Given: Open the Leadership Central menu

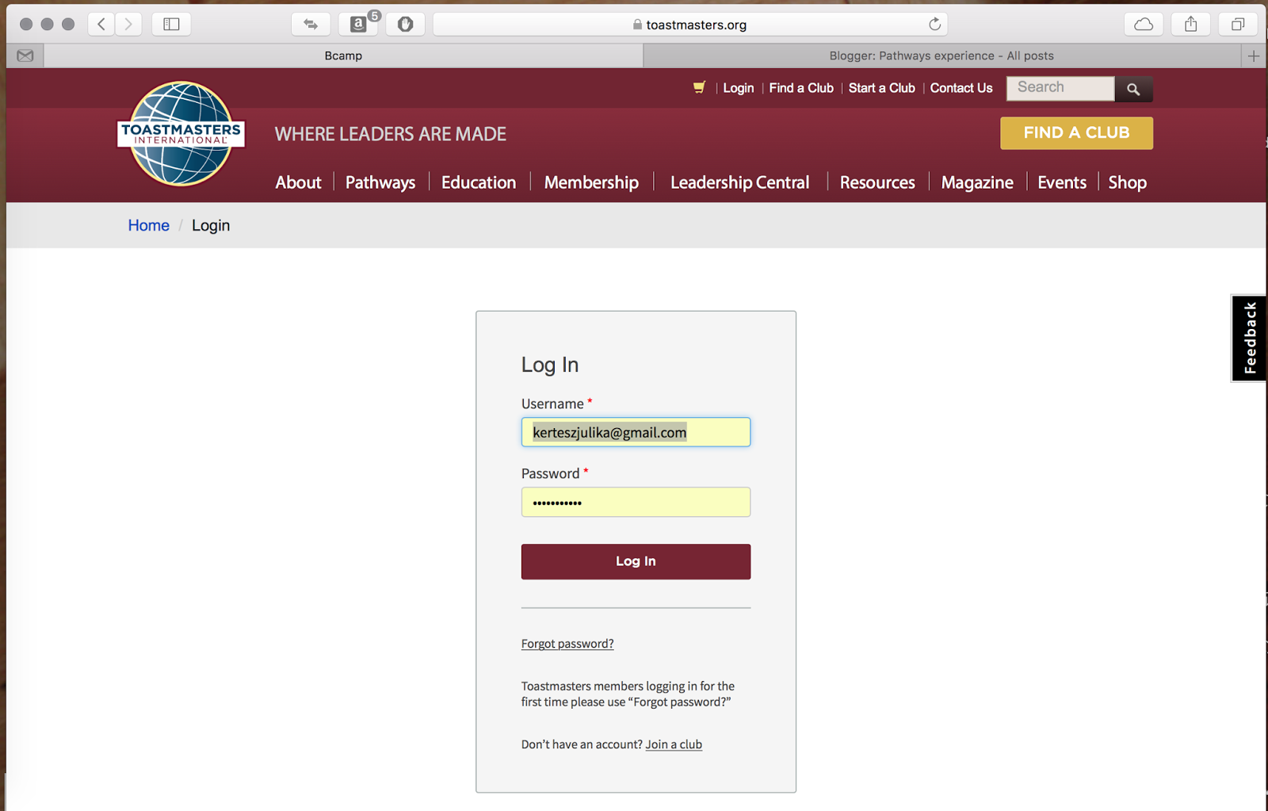Looking at the screenshot, I should 739,182.
